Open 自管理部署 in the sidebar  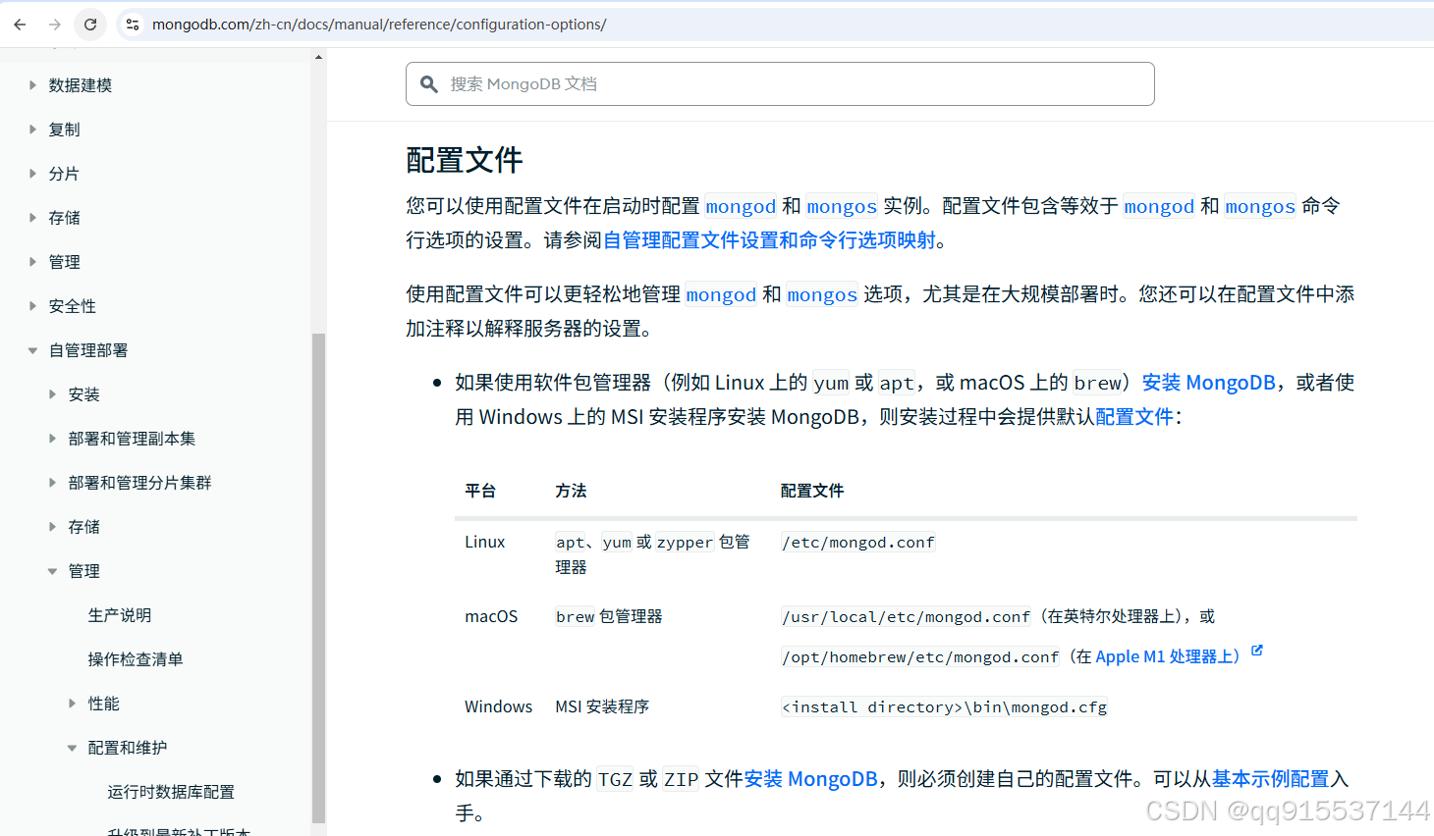pyautogui.click(x=88, y=350)
